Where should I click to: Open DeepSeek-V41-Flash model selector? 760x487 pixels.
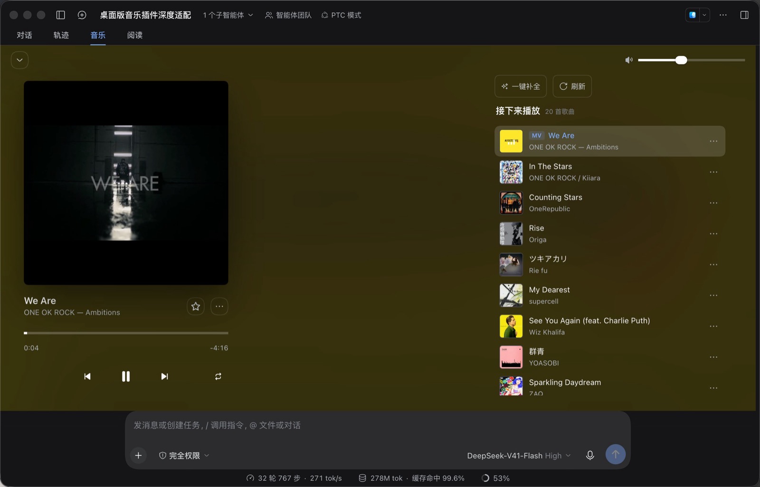pyautogui.click(x=519, y=455)
